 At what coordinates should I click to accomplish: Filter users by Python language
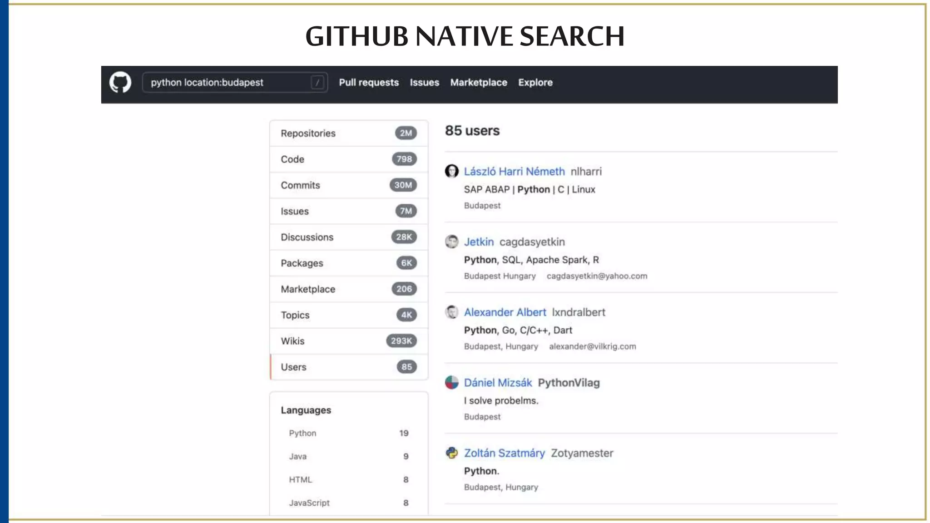click(x=349, y=433)
